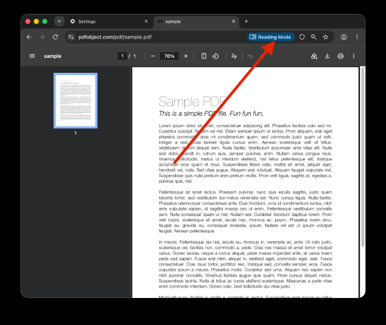Image resolution: width=386 pixels, height=325 pixels.
Task: Download the PDF file
Action: pyautogui.click(x=327, y=56)
